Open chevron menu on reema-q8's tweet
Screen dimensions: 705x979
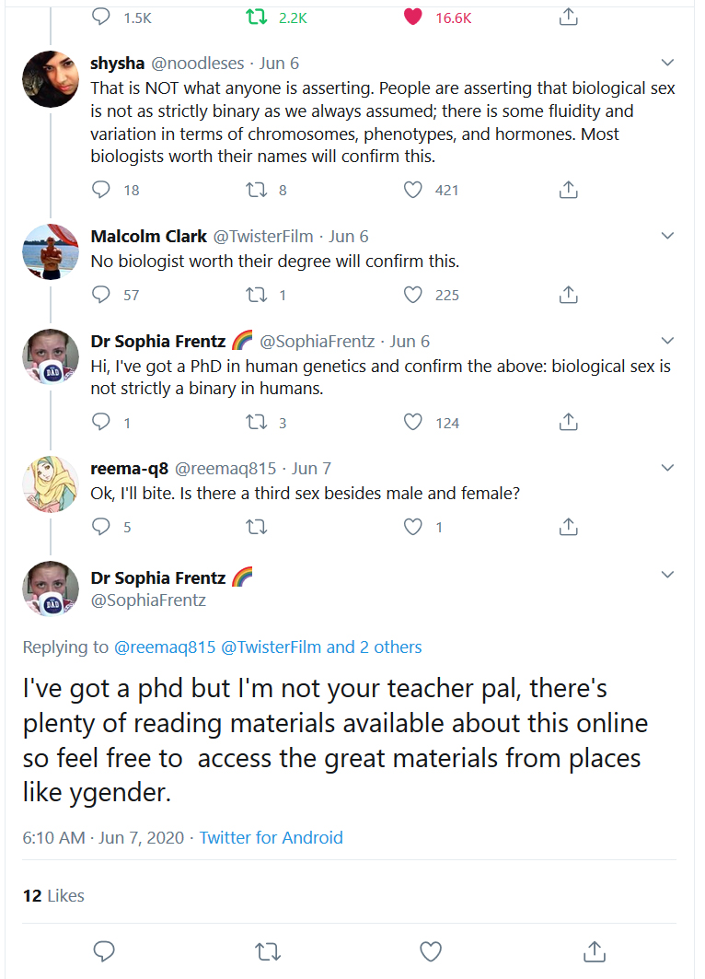pos(667,468)
